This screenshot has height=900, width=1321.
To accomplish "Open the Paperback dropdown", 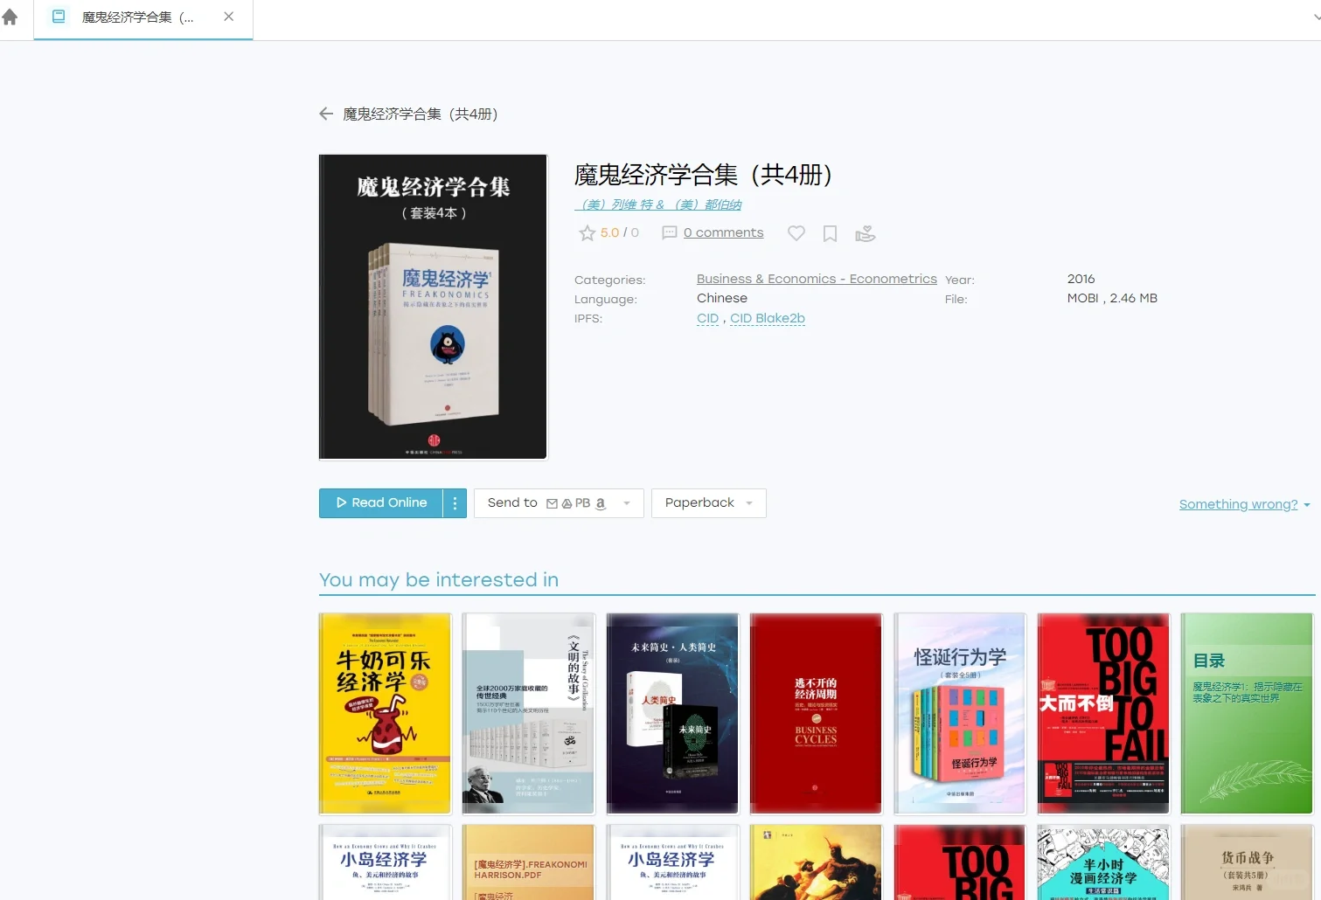I will pyautogui.click(x=708, y=502).
